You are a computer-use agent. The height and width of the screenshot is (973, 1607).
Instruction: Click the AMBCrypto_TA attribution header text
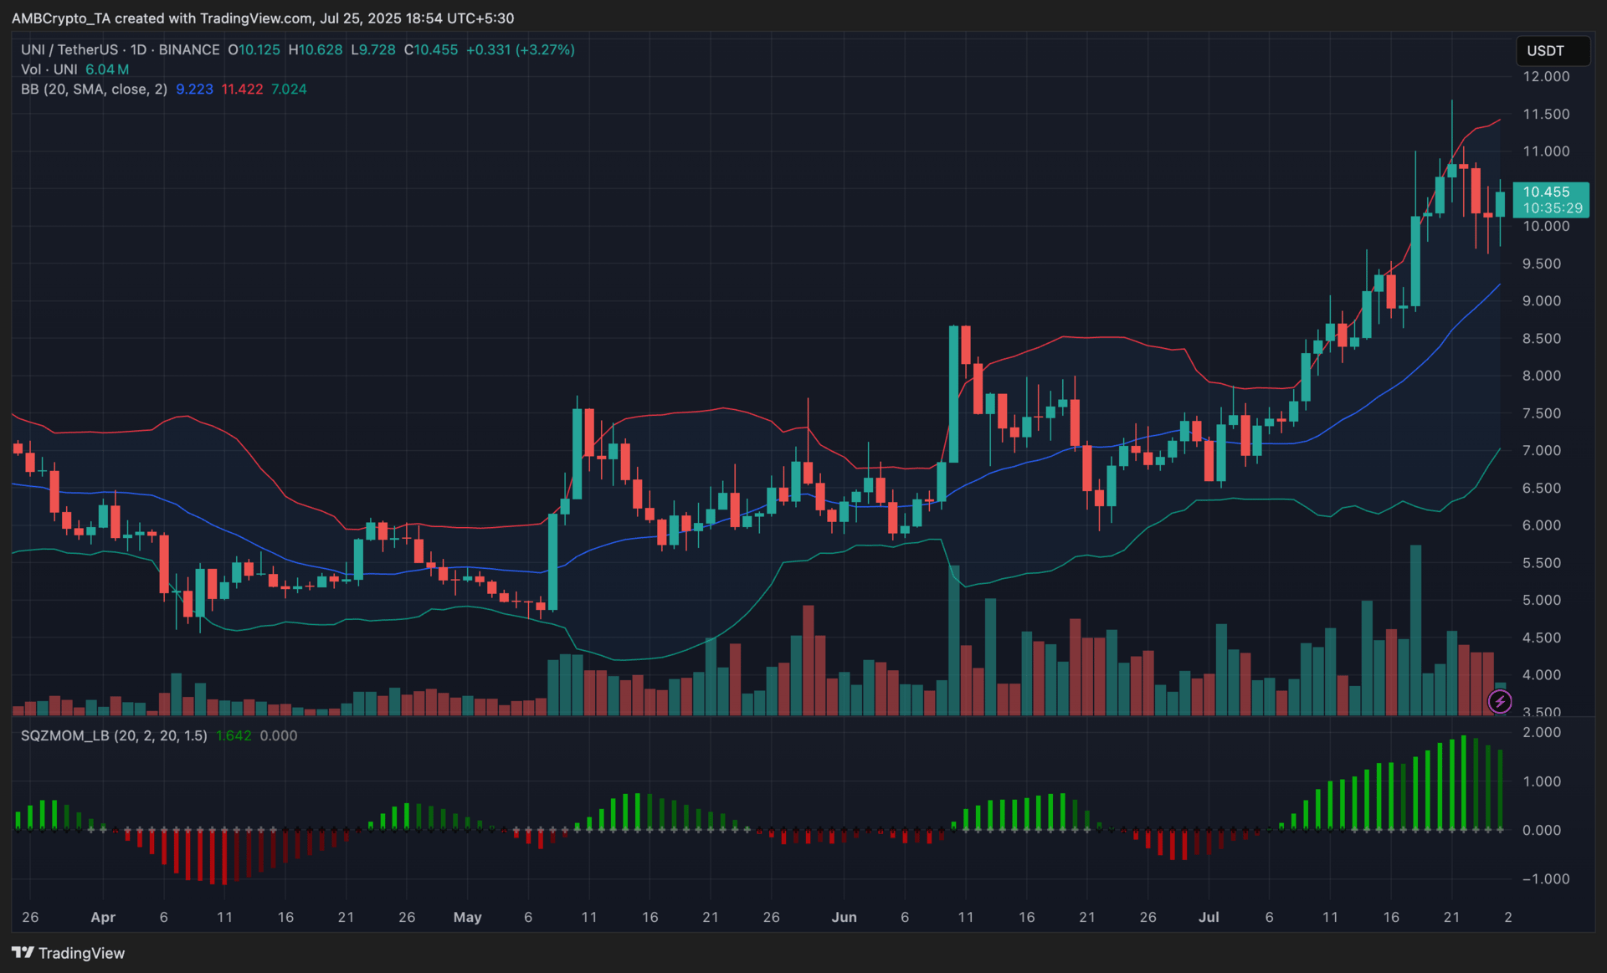pyautogui.click(x=262, y=18)
